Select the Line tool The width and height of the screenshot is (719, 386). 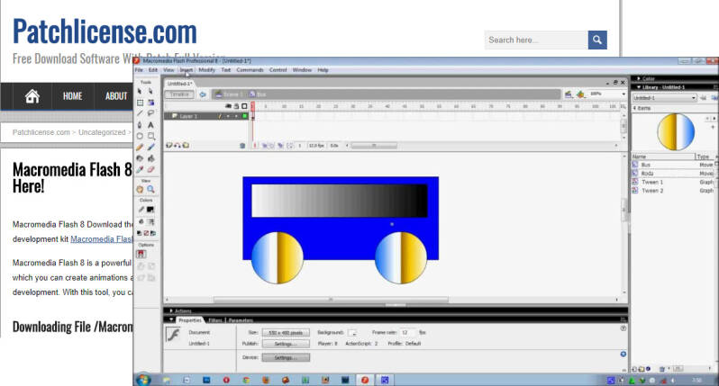click(141, 113)
